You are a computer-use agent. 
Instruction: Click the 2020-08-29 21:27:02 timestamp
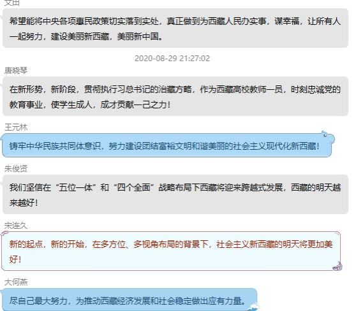pos(172,59)
